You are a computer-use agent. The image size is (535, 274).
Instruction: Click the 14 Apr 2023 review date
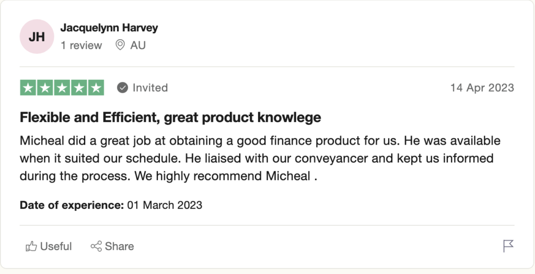click(x=482, y=88)
